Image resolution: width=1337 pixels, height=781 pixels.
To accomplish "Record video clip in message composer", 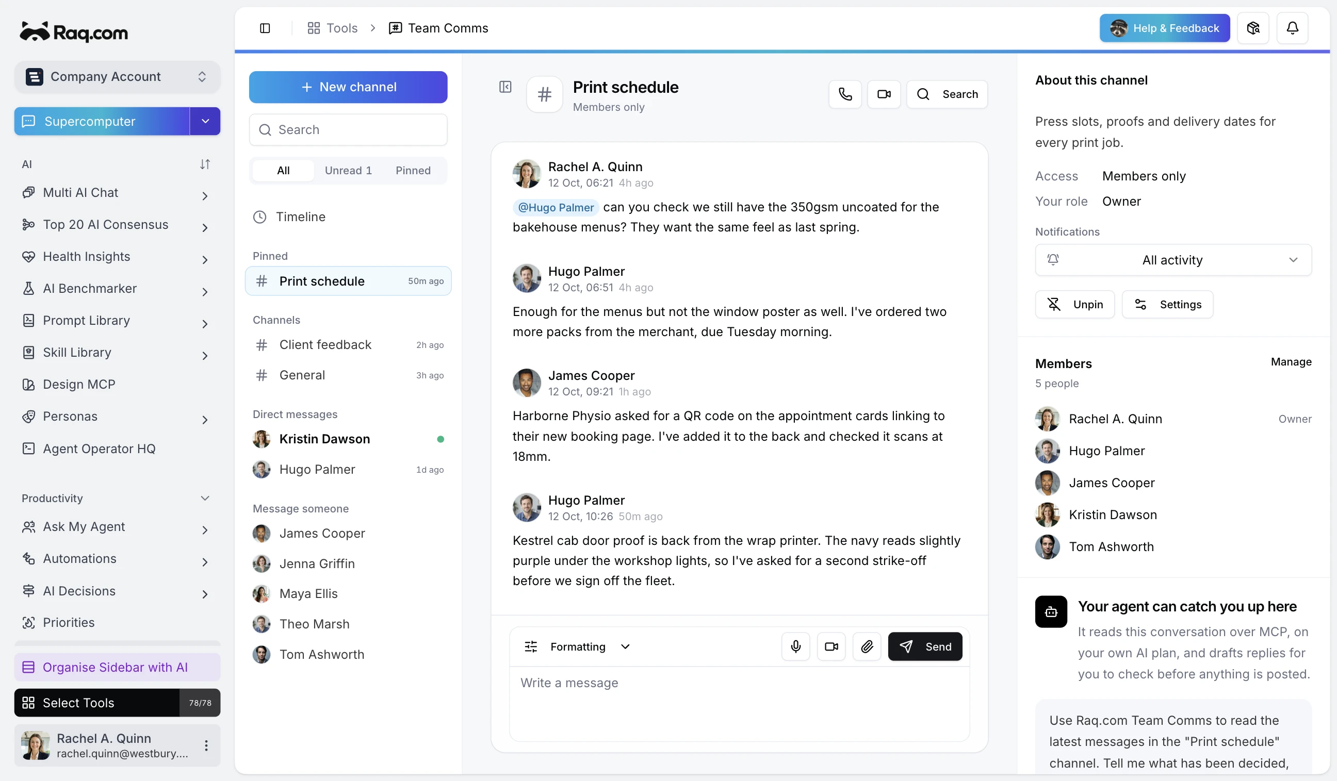I will pyautogui.click(x=831, y=646).
